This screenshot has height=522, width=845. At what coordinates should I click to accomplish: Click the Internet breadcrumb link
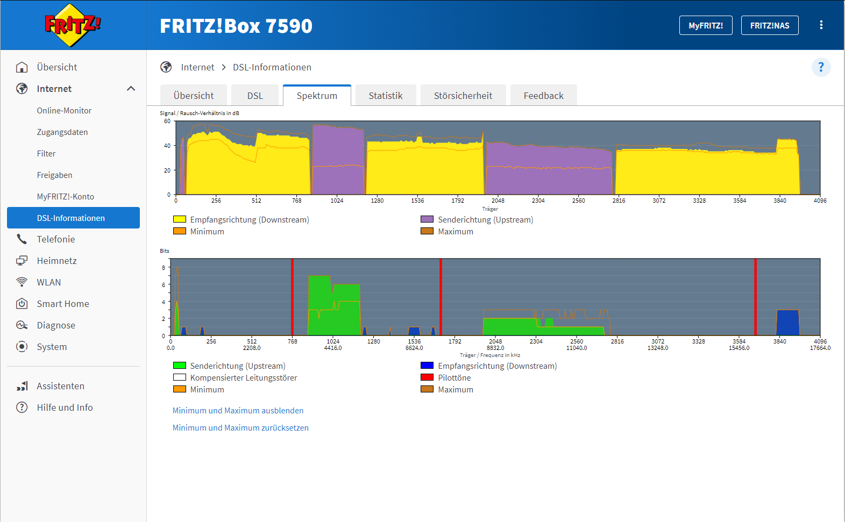pos(197,67)
